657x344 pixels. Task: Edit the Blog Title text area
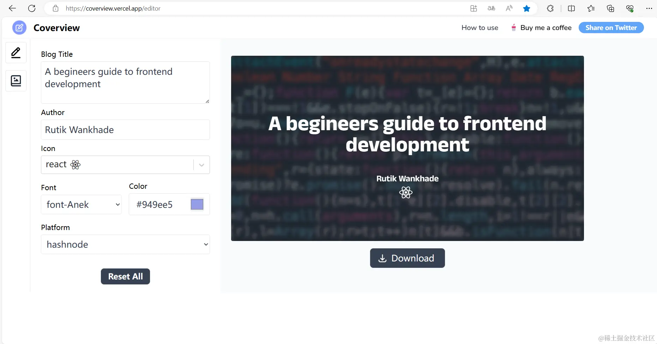click(125, 83)
